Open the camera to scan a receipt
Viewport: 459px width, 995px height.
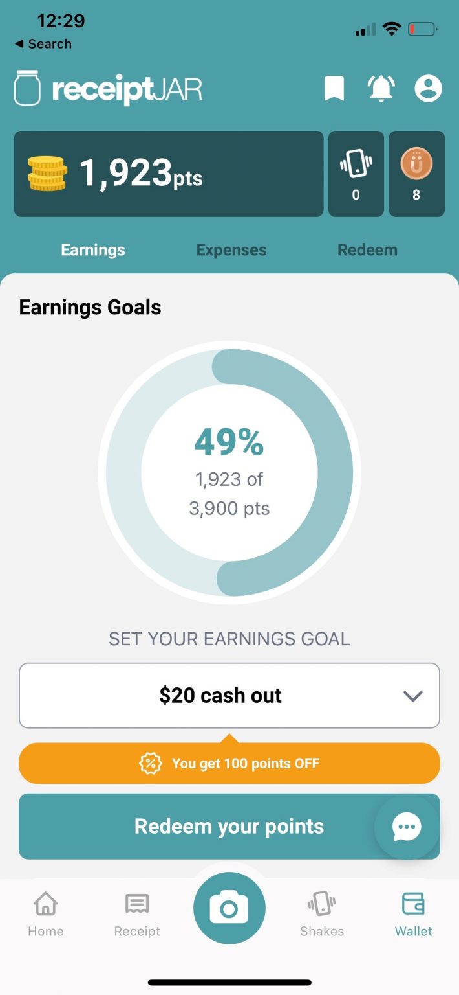coord(229,908)
